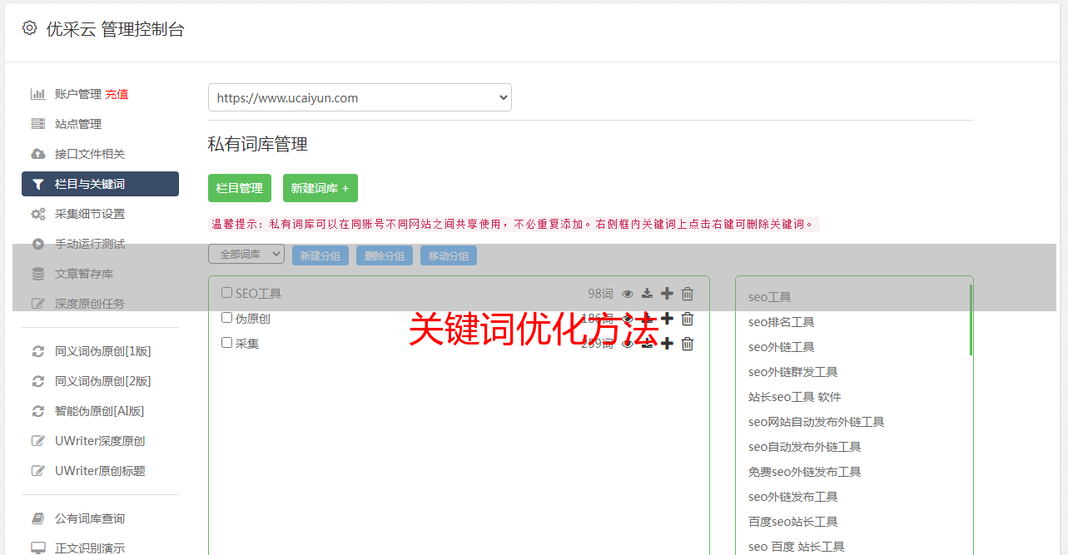This screenshot has height=555, width=1068.
Task: Select keyword '百度seo站长工具'
Action: [793, 522]
